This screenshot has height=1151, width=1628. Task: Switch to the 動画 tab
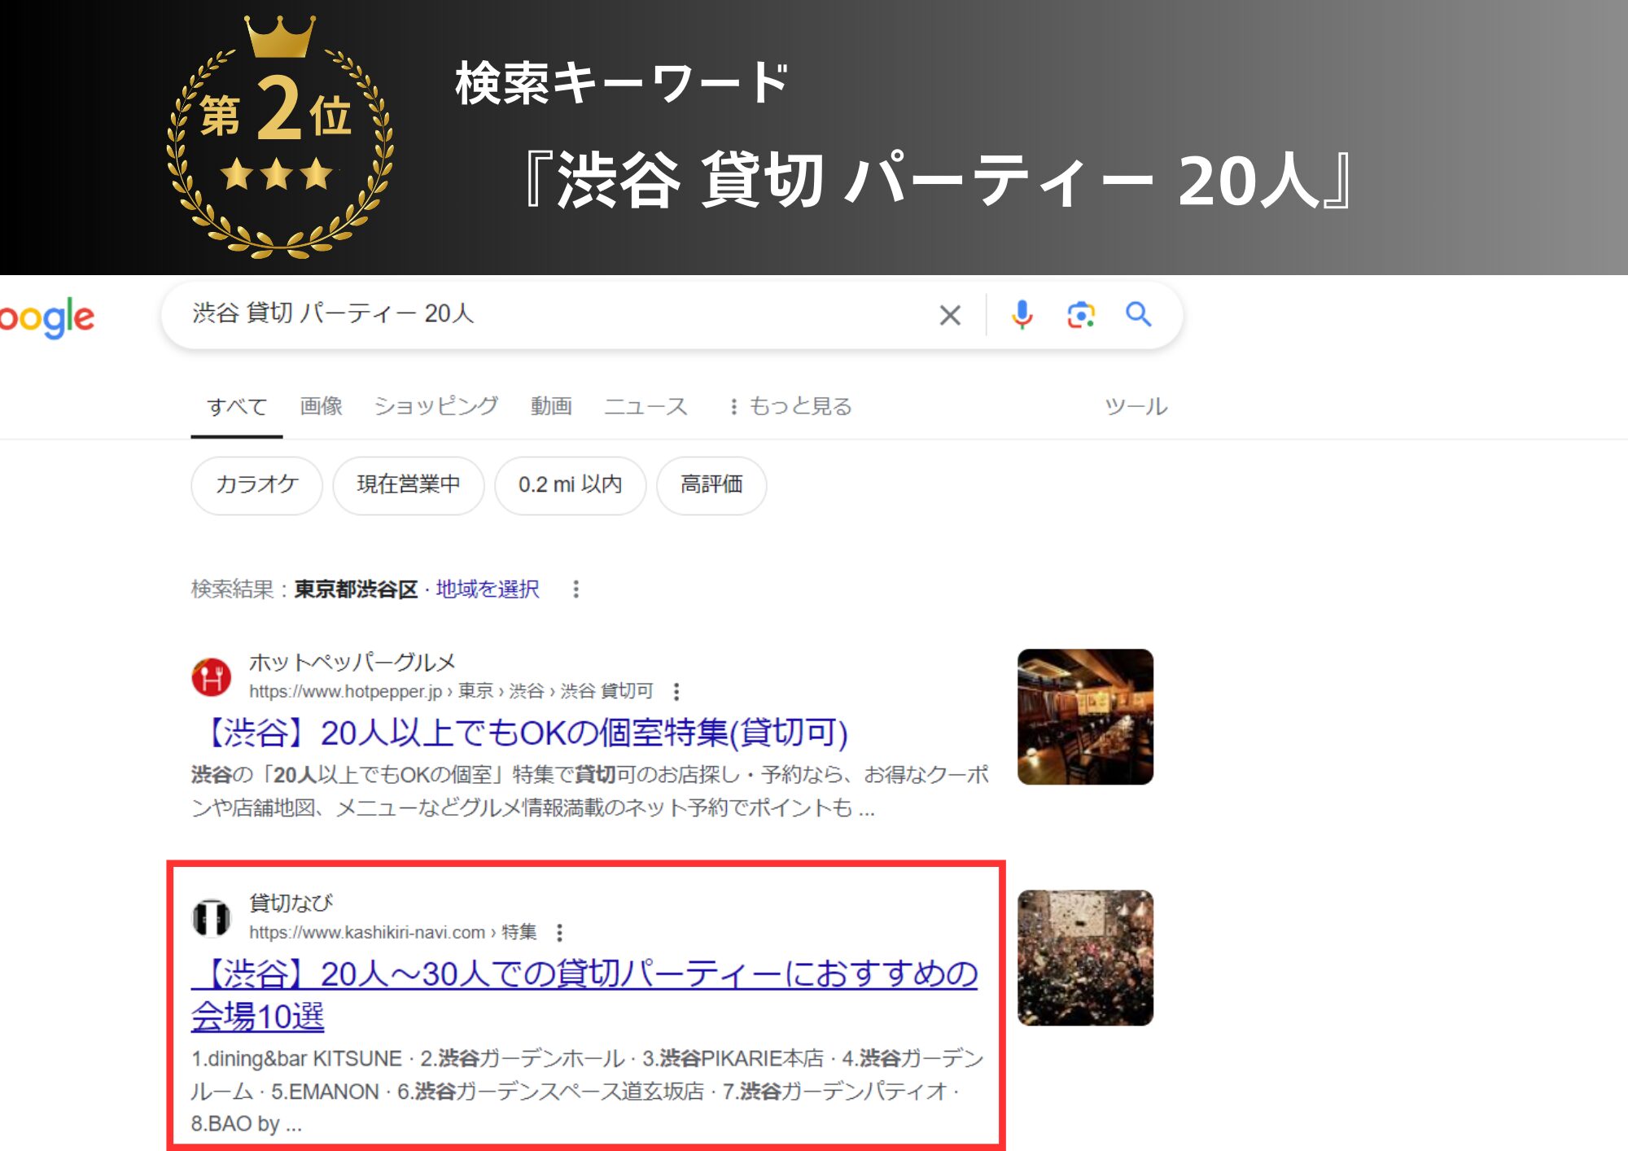coord(551,406)
